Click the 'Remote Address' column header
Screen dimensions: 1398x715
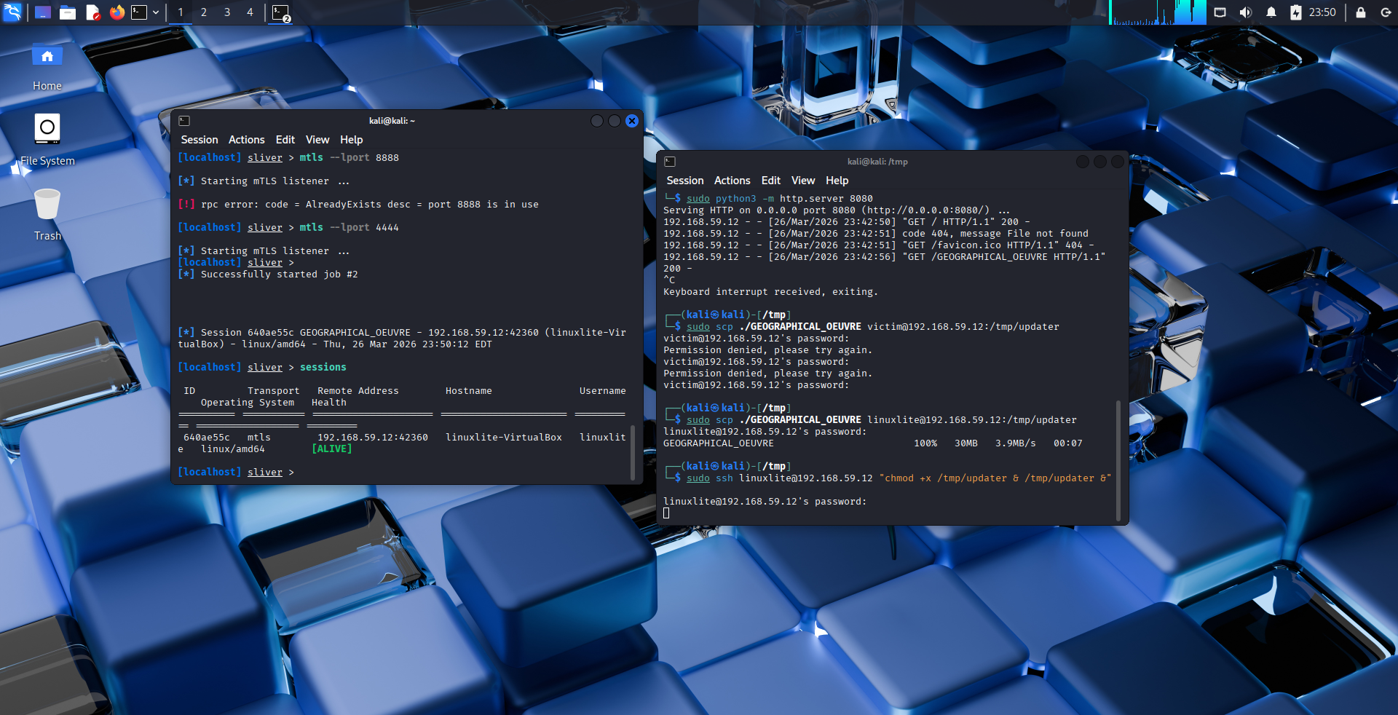pos(358,391)
